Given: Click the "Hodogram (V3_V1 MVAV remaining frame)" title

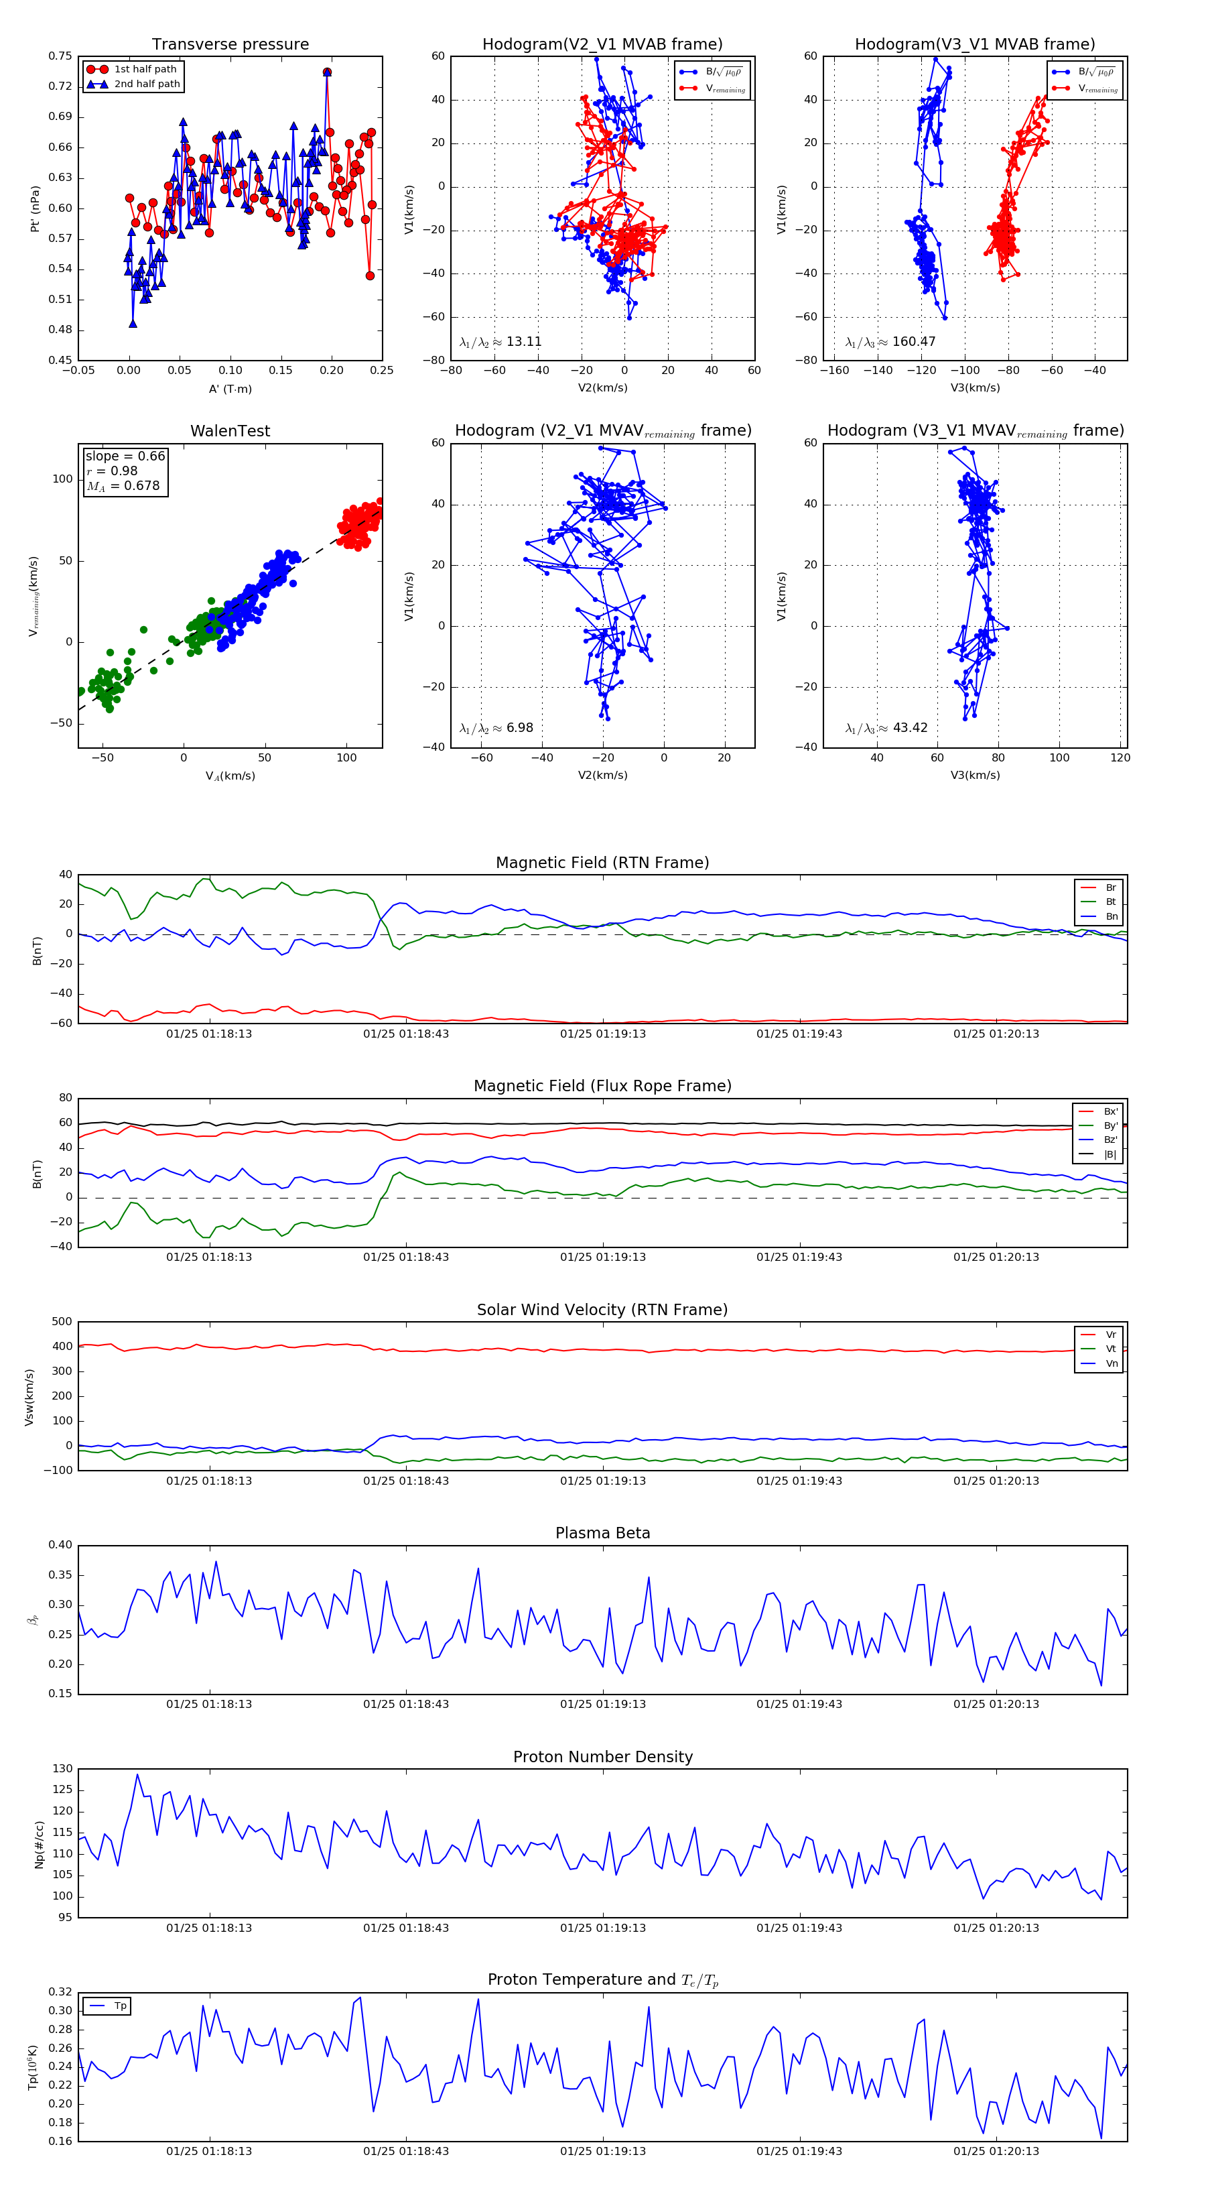Looking at the screenshot, I should (975, 431).
